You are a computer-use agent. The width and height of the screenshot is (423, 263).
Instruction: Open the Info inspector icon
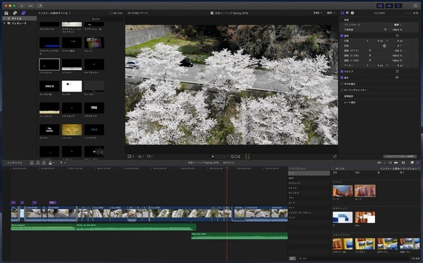(x=352, y=13)
